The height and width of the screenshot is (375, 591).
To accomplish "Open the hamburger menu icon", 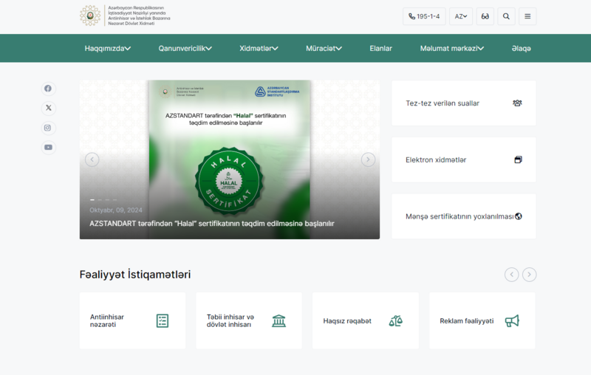I will tap(527, 16).
